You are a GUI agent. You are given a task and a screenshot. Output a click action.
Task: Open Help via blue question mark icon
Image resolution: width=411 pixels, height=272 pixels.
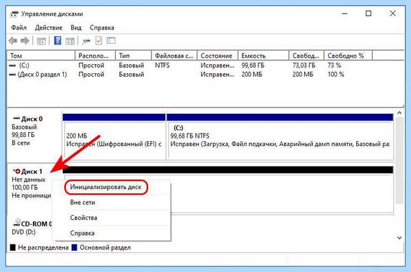click(58, 40)
